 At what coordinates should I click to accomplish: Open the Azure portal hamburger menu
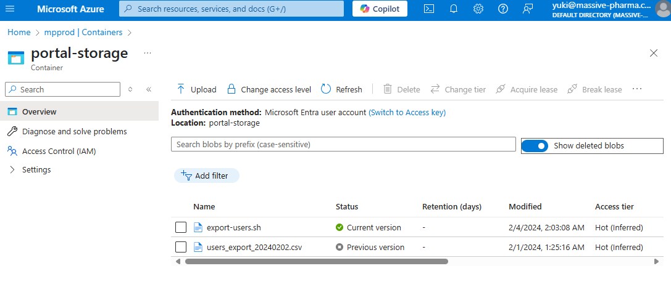pyautogui.click(x=10, y=9)
